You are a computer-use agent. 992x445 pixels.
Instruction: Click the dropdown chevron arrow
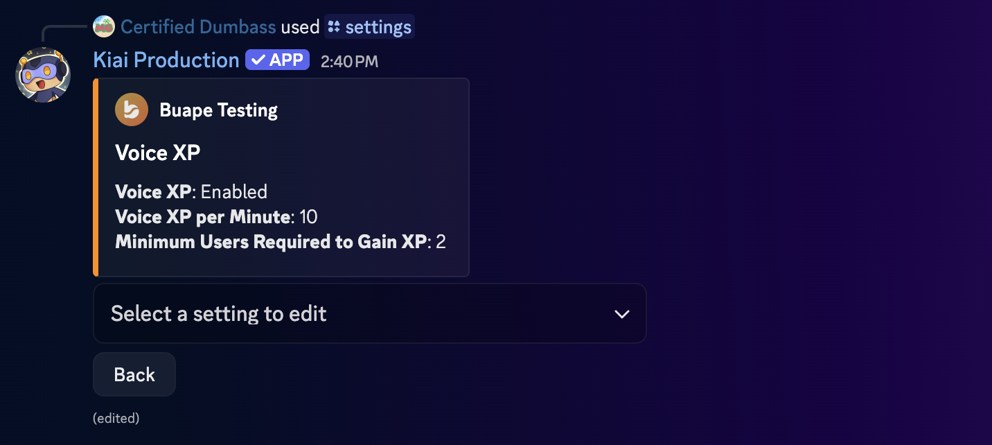pyautogui.click(x=621, y=314)
